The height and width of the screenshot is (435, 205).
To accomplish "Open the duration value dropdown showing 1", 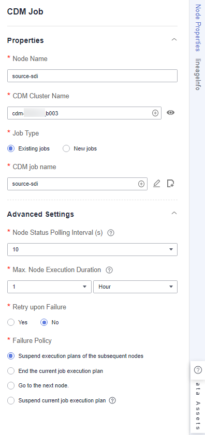I will coord(49,287).
